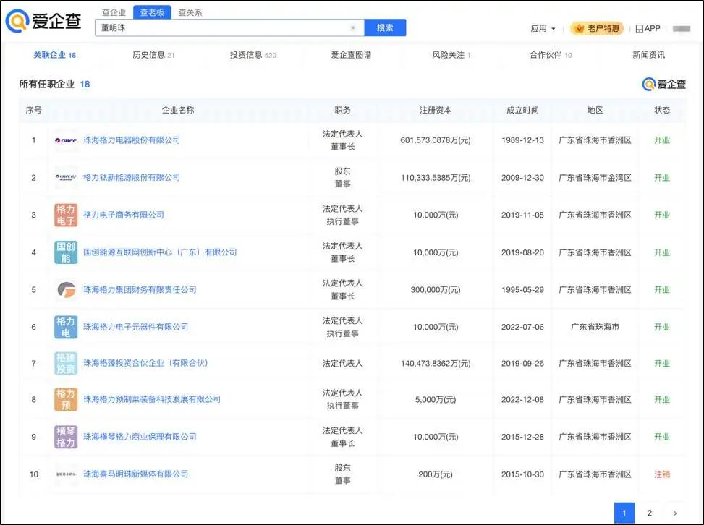Click the date 1989-12-13
This screenshot has height=525, width=704.
(x=522, y=140)
